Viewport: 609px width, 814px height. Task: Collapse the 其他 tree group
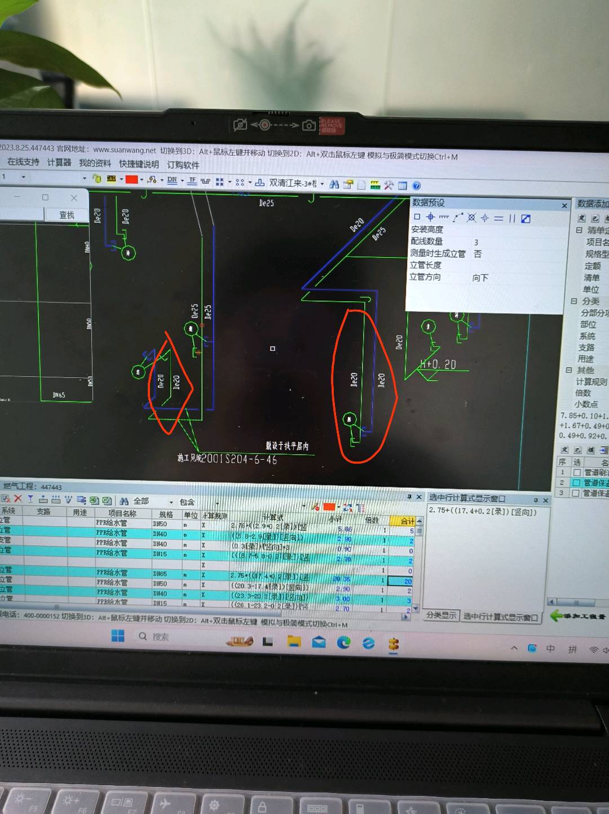coord(569,370)
